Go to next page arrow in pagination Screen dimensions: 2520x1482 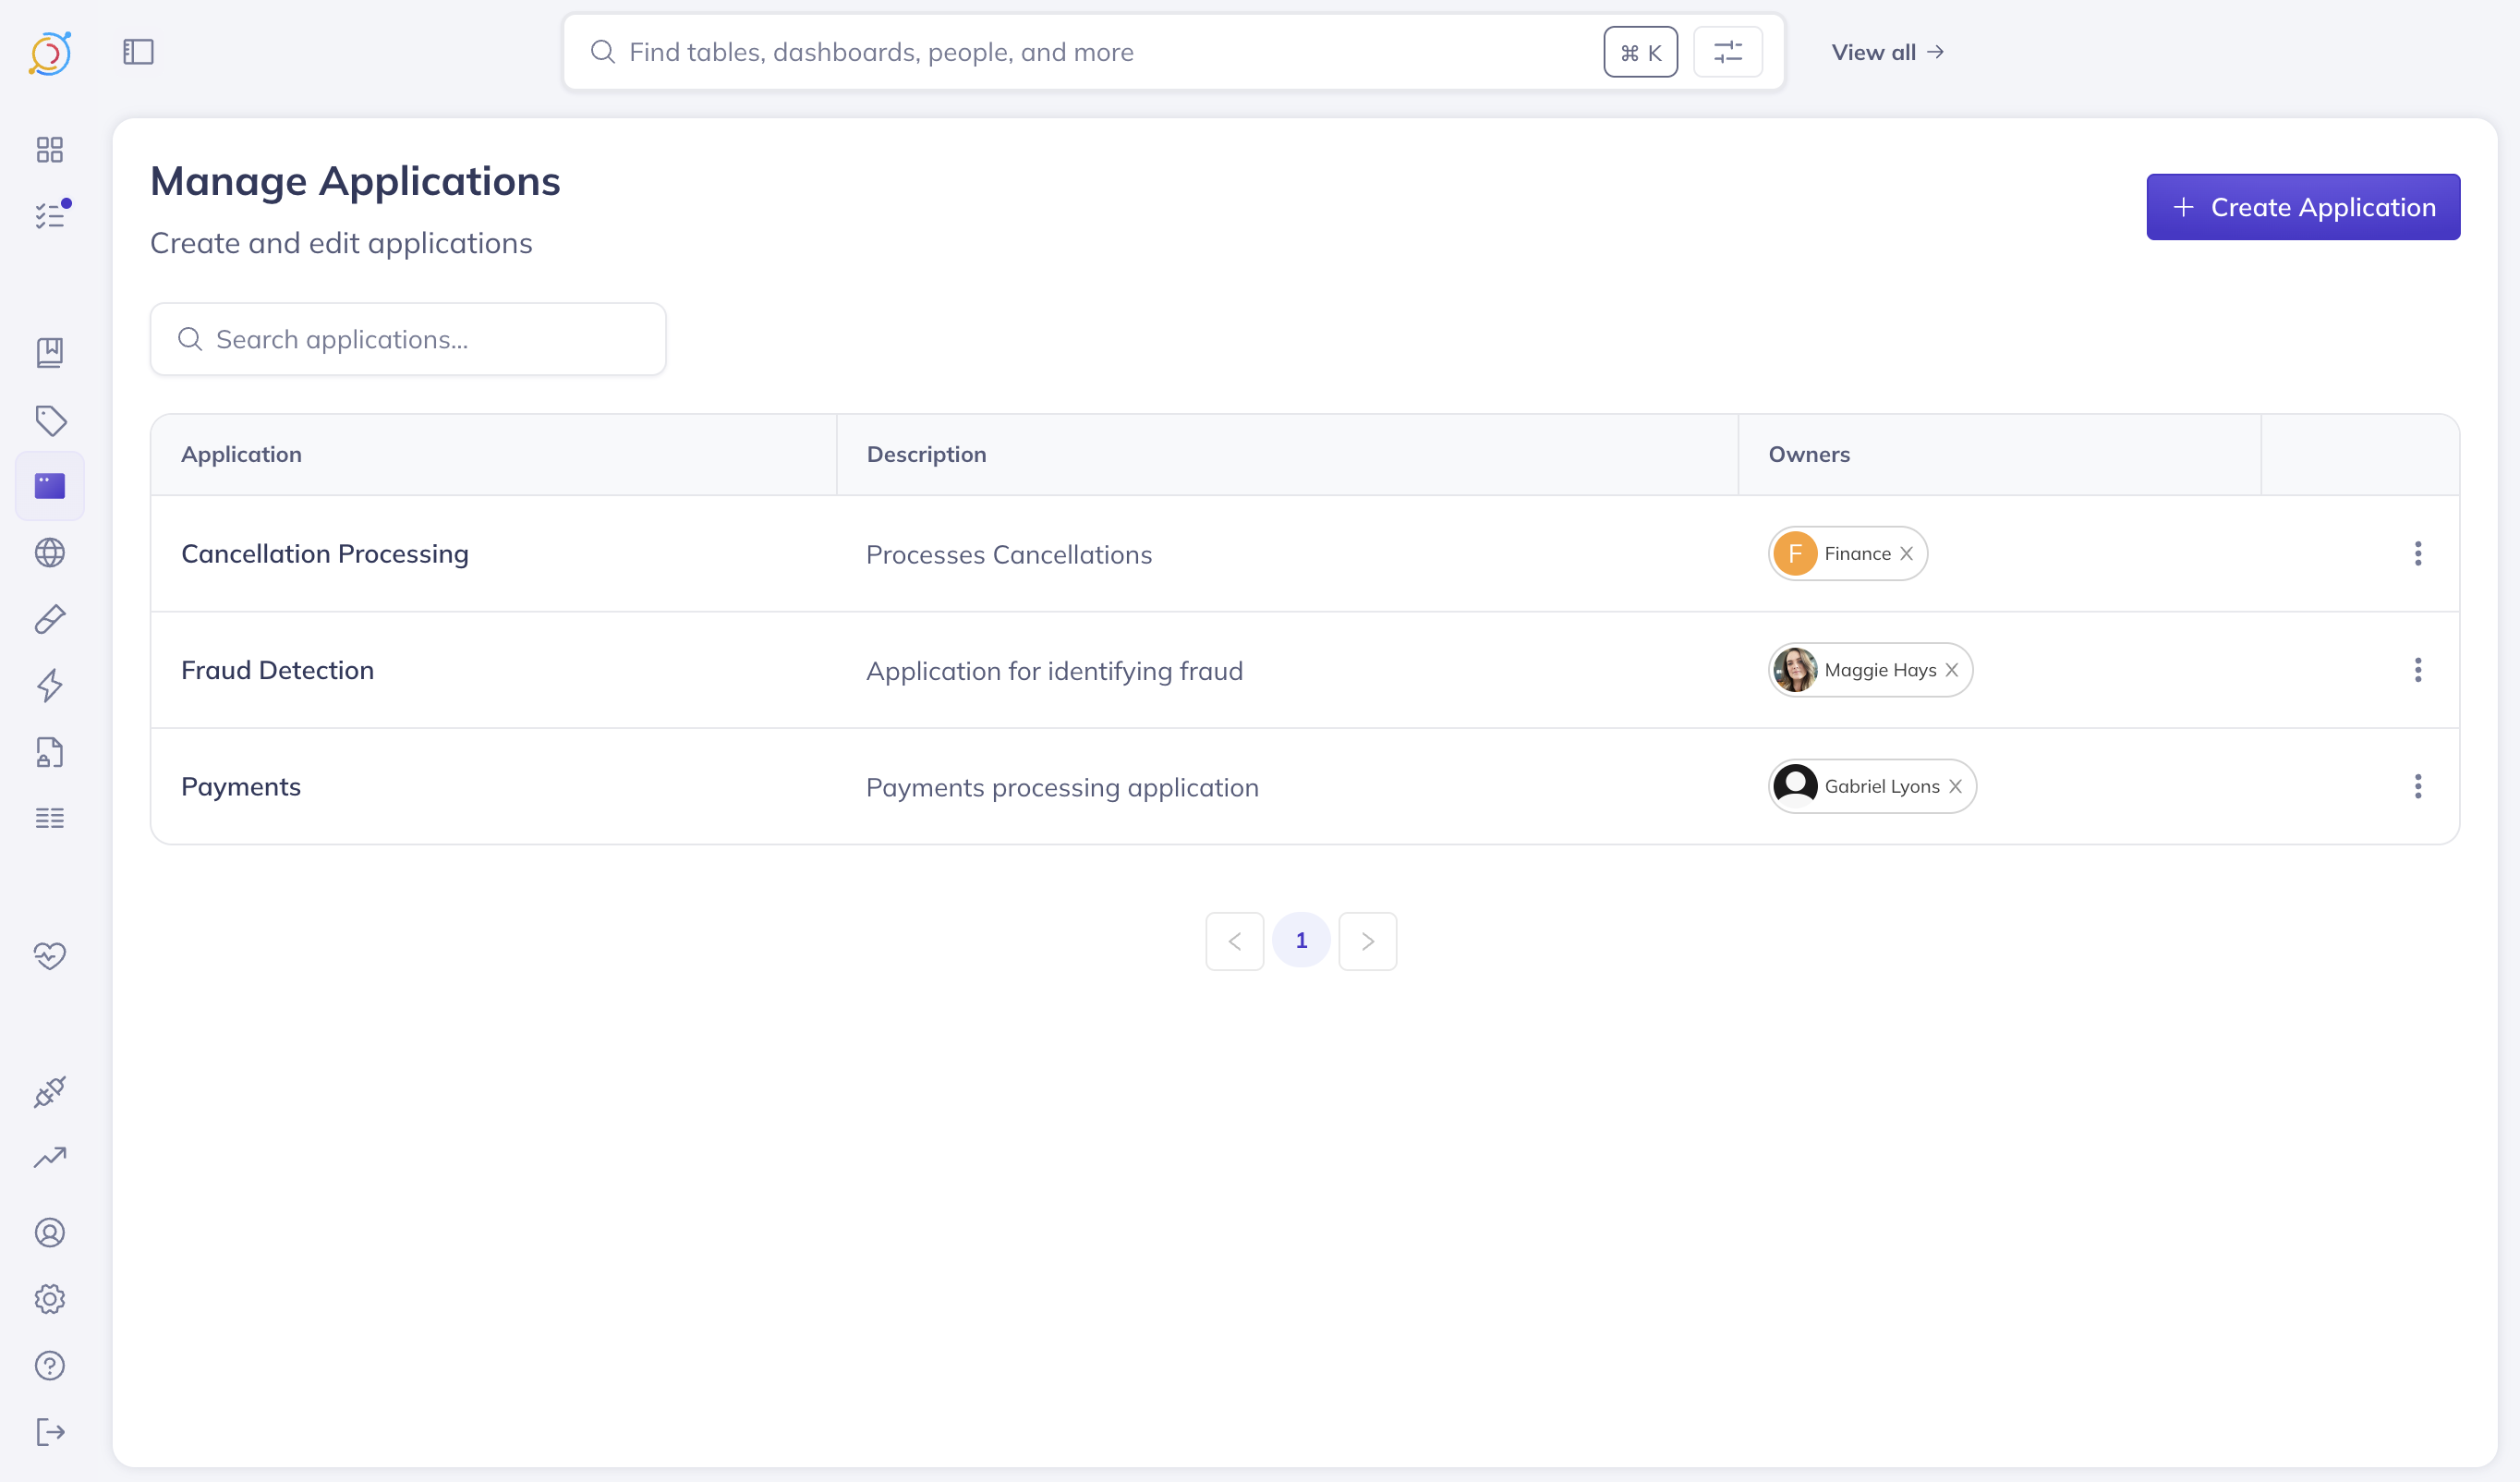pyautogui.click(x=1367, y=941)
